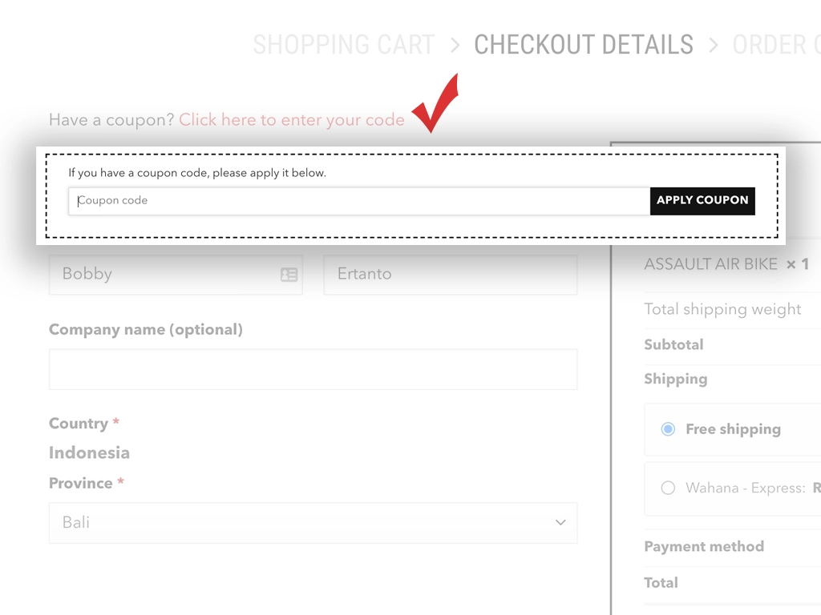Click the Total shipping weight row
The image size is (821, 615).
pyautogui.click(x=722, y=310)
